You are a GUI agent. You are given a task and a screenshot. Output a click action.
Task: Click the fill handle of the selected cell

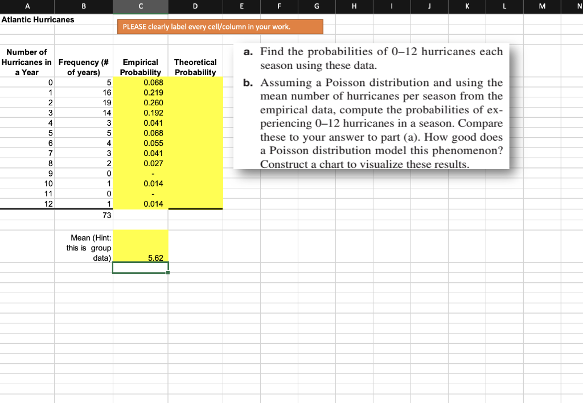tap(168, 273)
